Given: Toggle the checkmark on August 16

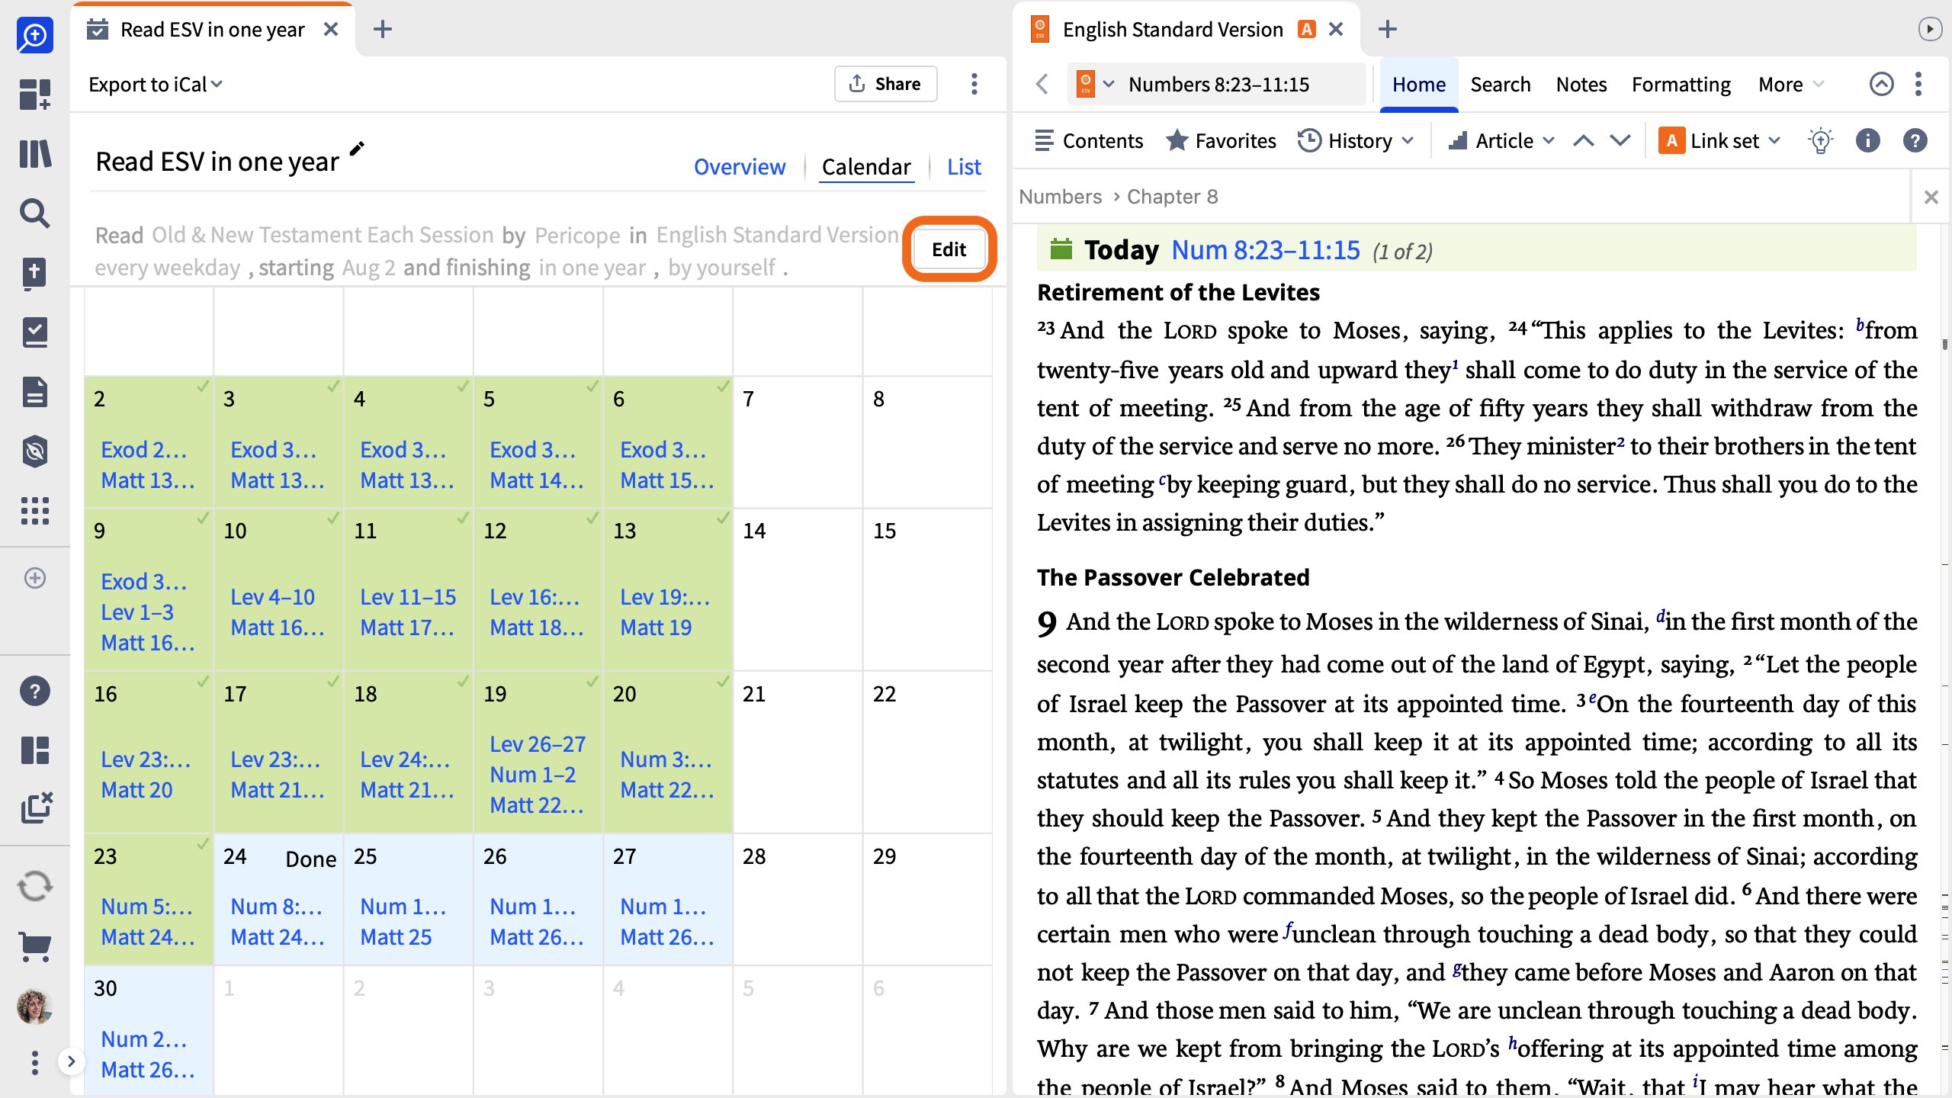Looking at the screenshot, I should pos(203,682).
